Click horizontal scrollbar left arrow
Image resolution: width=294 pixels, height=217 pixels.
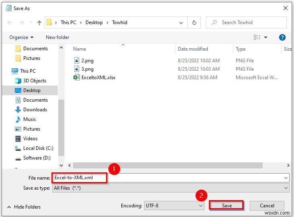(69, 165)
